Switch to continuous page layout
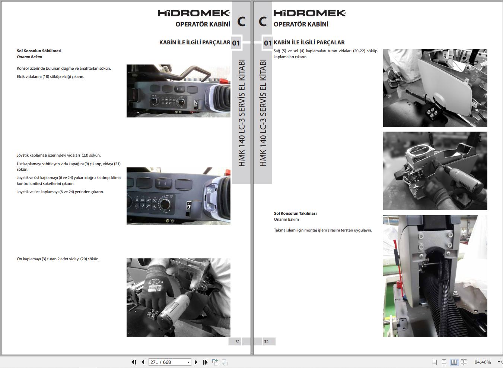The image size is (503, 368). pyautogui.click(x=444, y=362)
